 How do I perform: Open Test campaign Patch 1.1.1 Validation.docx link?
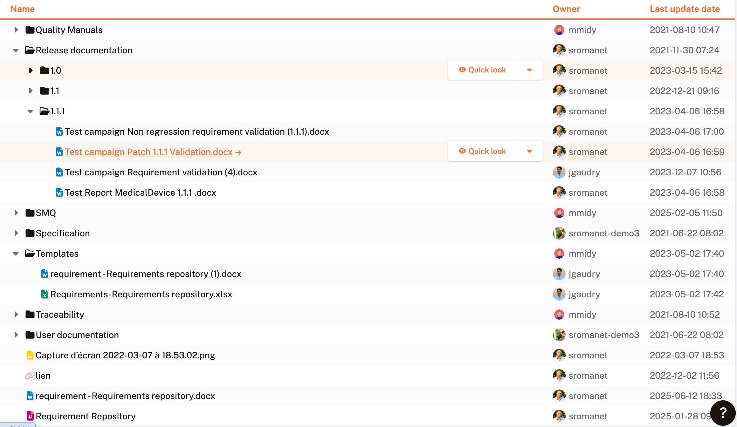(149, 152)
